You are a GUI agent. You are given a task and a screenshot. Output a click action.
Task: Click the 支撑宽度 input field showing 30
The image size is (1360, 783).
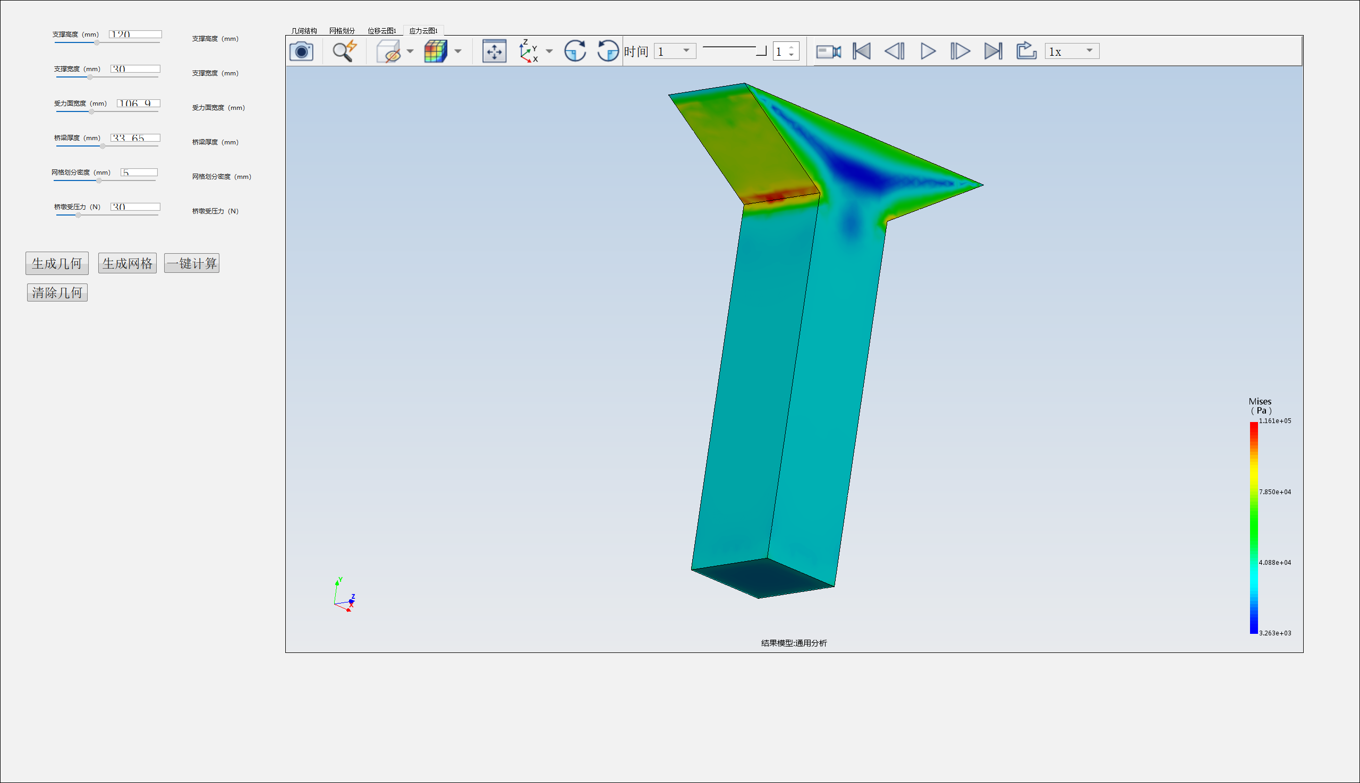click(x=135, y=68)
